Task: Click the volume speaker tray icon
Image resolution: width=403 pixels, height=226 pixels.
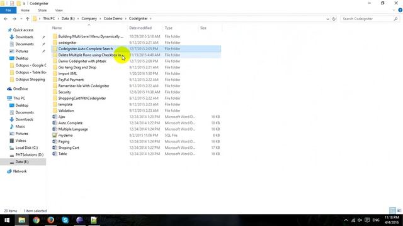Action: (x=360, y=220)
